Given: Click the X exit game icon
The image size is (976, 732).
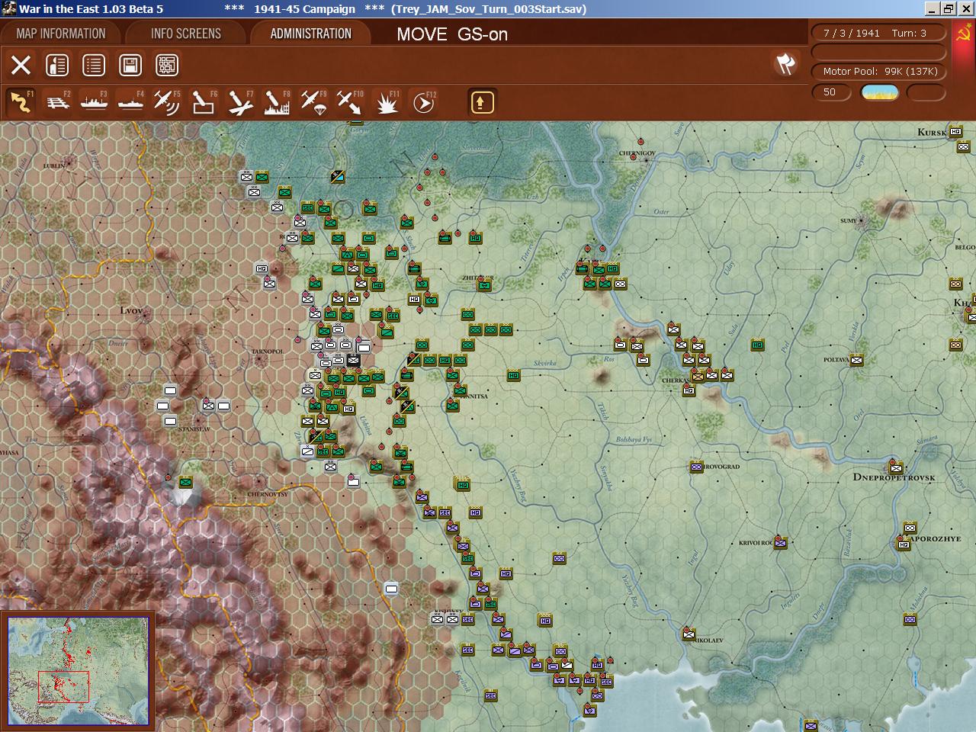Looking at the screenshot, I should coord(21,66).
